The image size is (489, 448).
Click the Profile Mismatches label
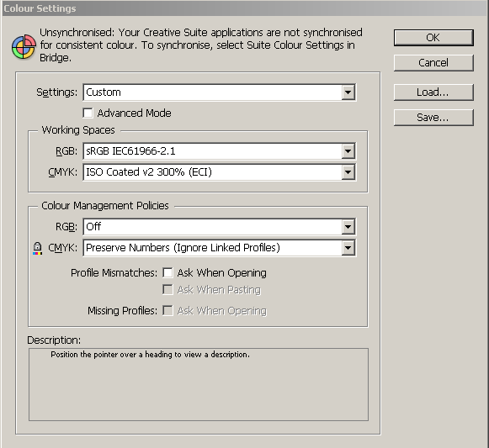click(114, 273)
